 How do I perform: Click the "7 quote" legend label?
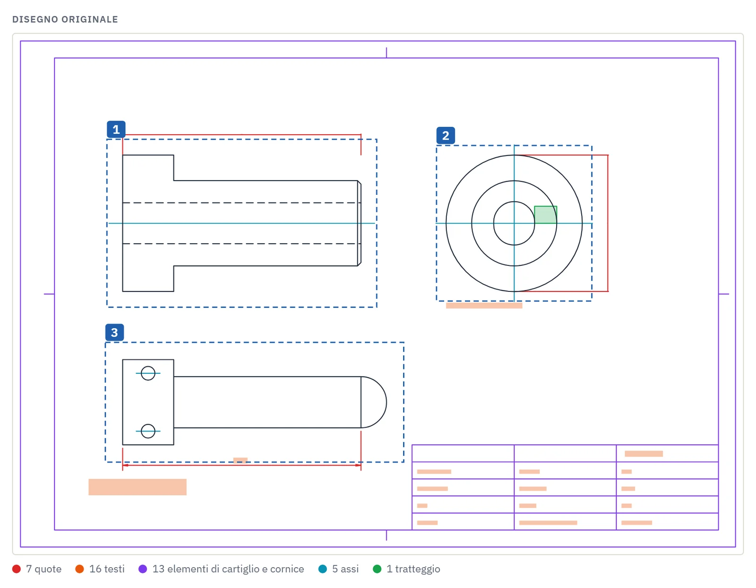[44, 569]
